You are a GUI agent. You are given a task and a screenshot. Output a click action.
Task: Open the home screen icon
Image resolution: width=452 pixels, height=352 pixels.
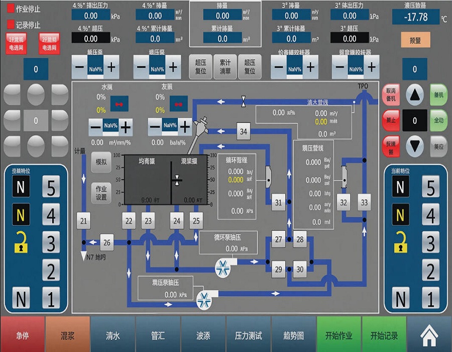pyautogui.click(x=429, y=335)
